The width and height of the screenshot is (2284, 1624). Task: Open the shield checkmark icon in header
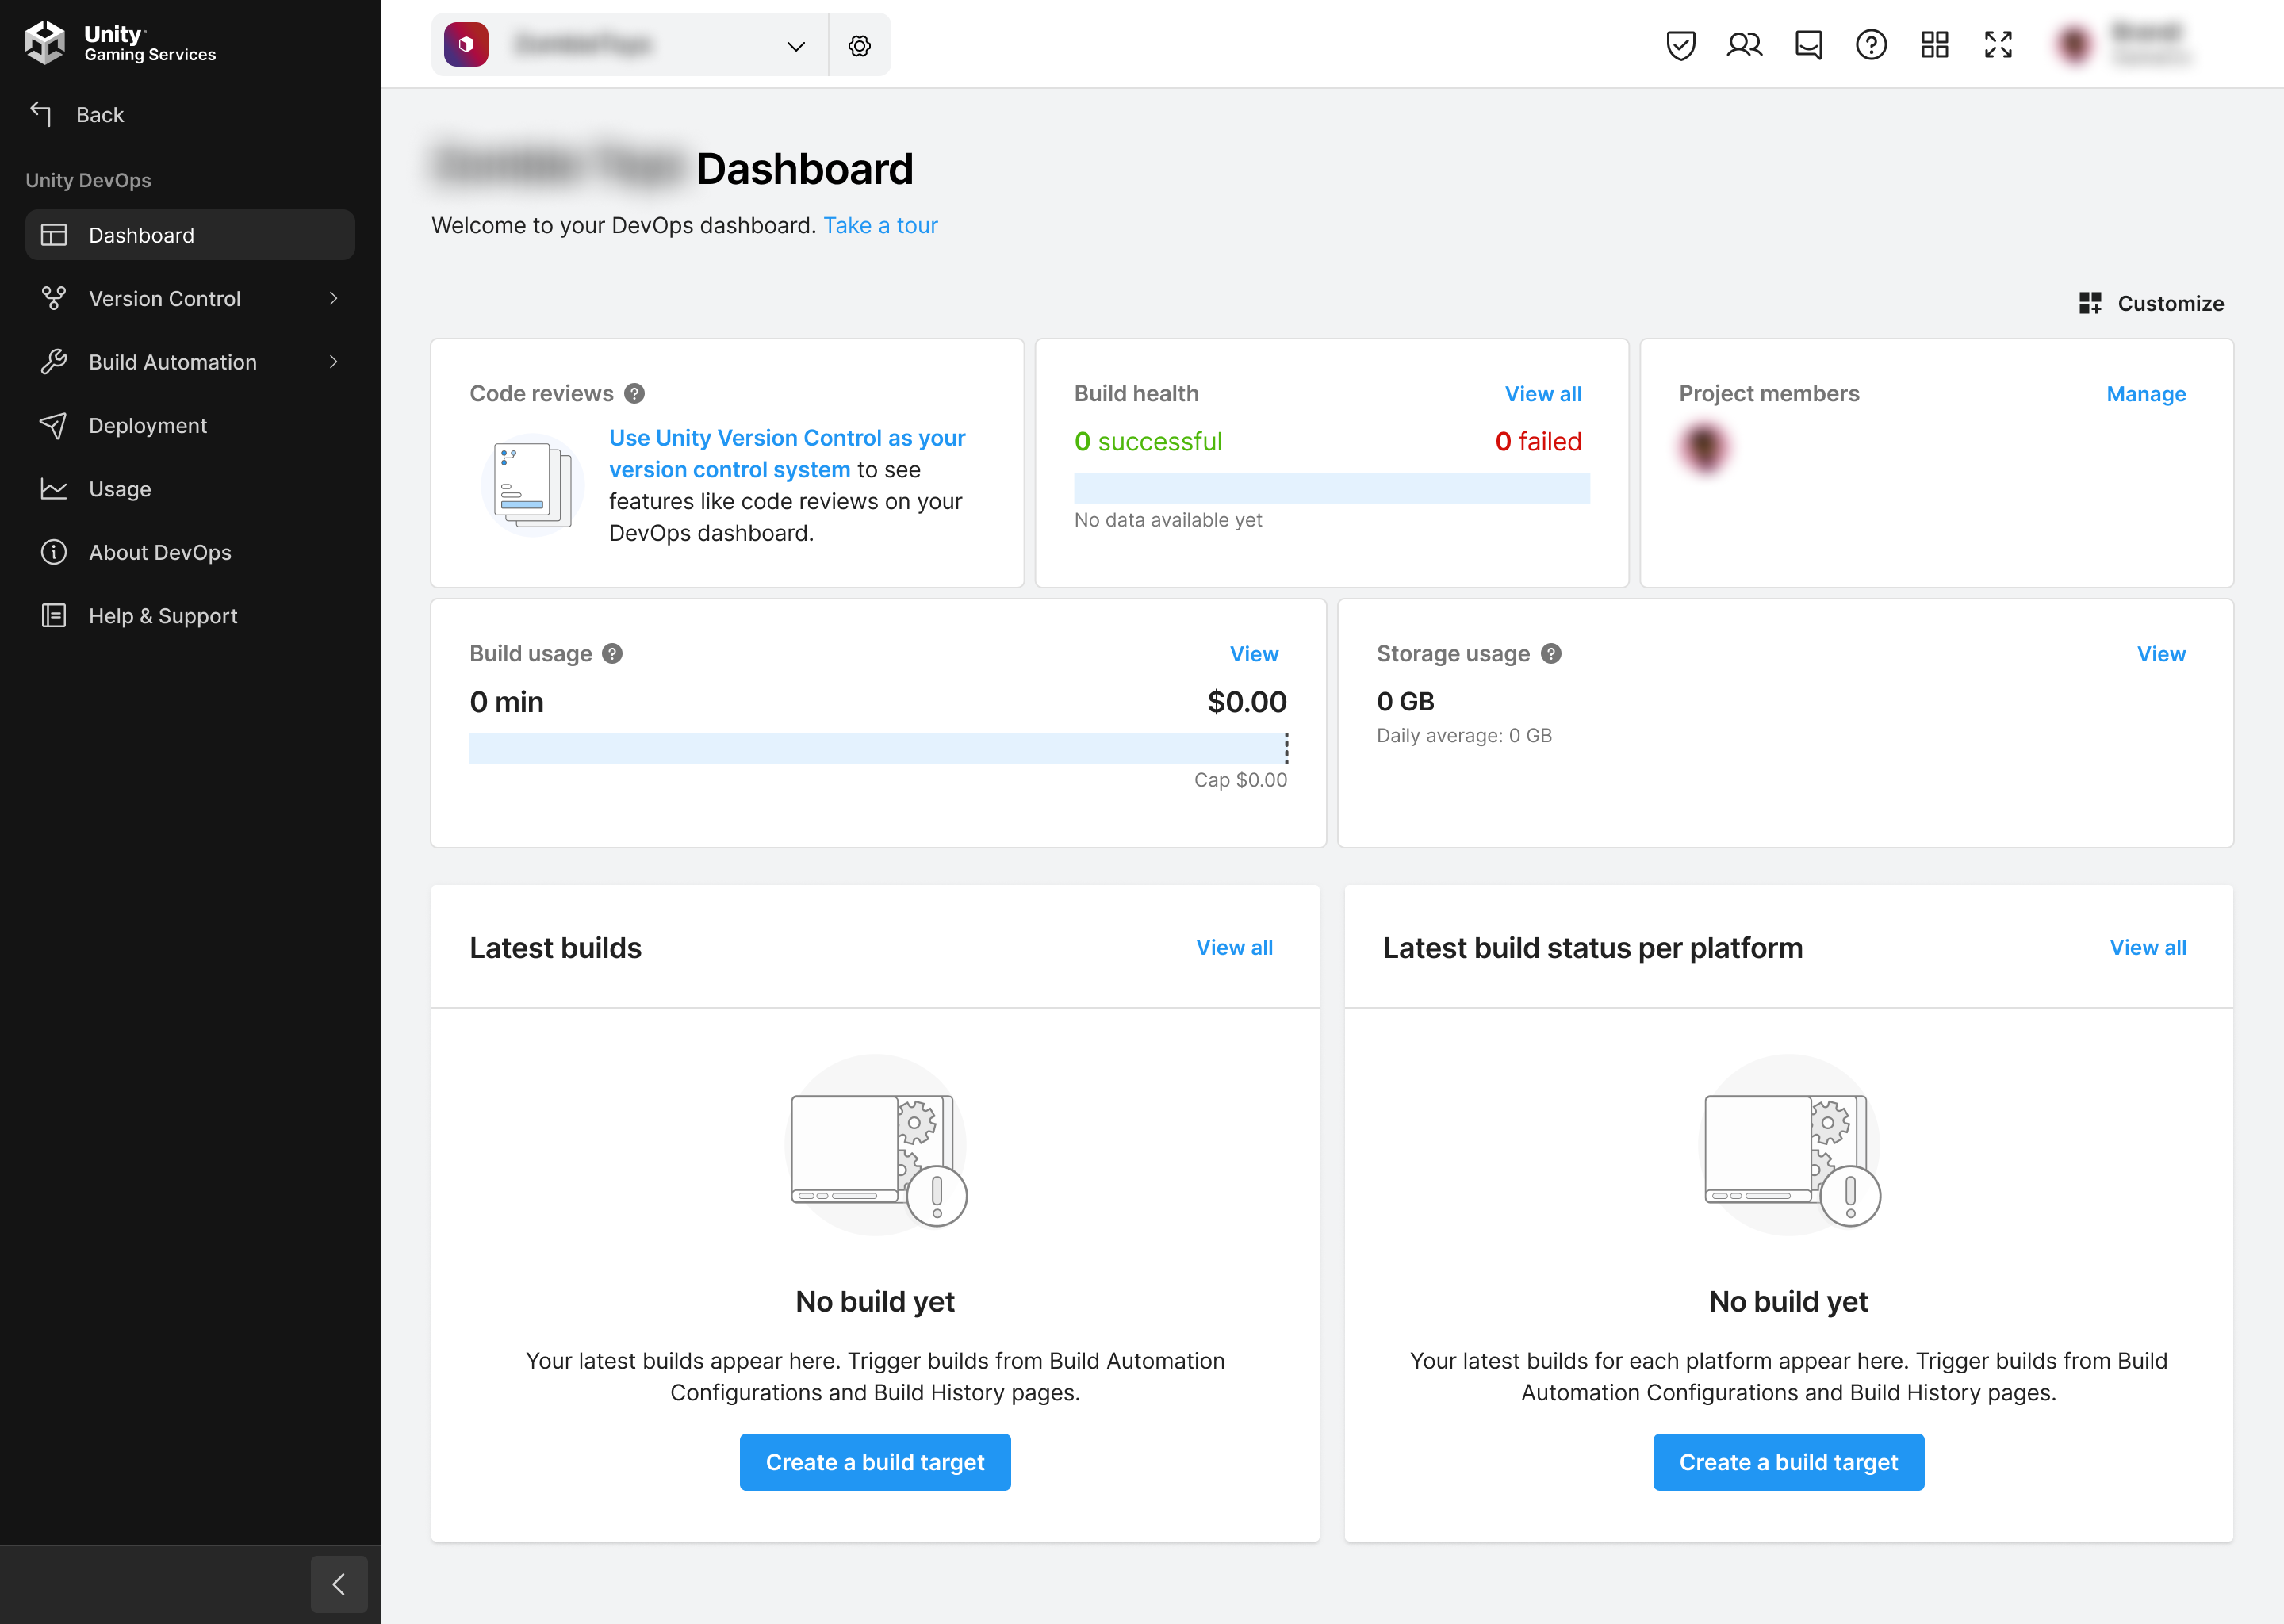[x=1680, y=45]
